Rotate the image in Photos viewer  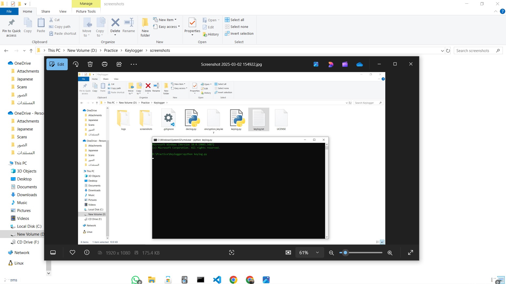(76, 64)
